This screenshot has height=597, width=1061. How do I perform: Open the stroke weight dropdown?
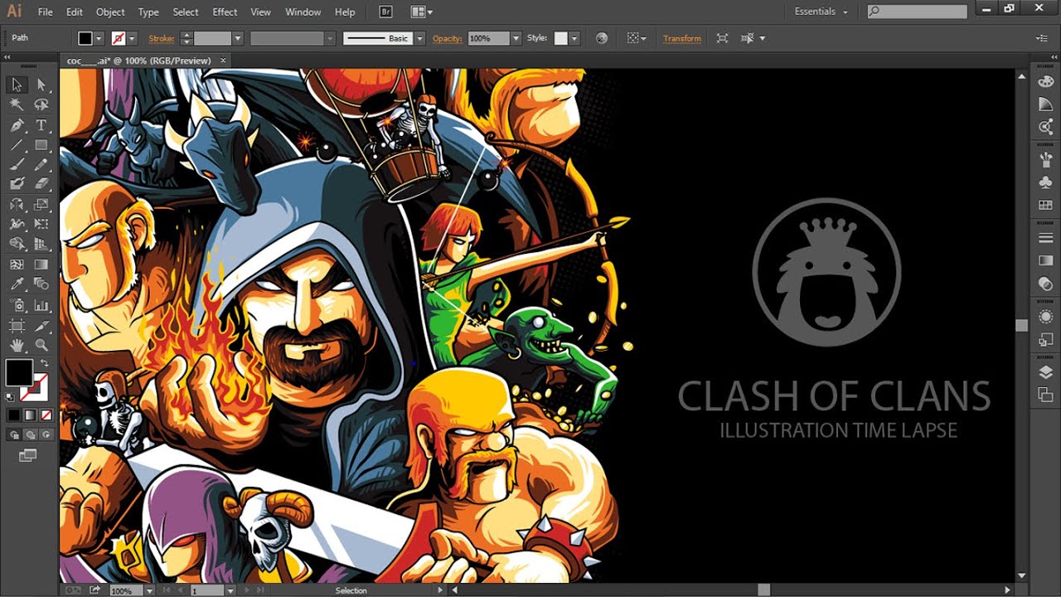(238, 38)
